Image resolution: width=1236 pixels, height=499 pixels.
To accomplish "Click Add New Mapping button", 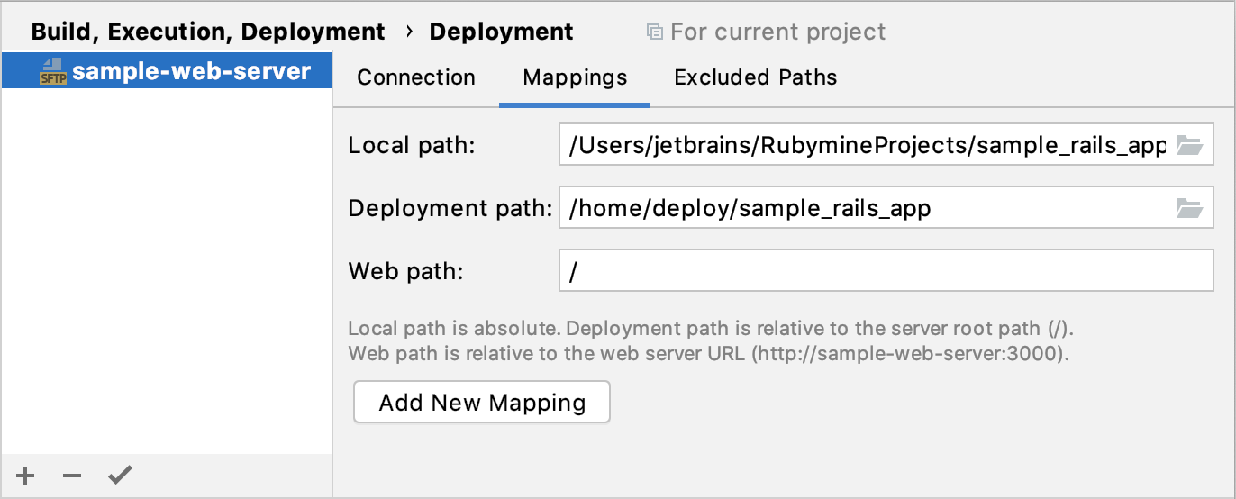I will click(x=482, y=402).
